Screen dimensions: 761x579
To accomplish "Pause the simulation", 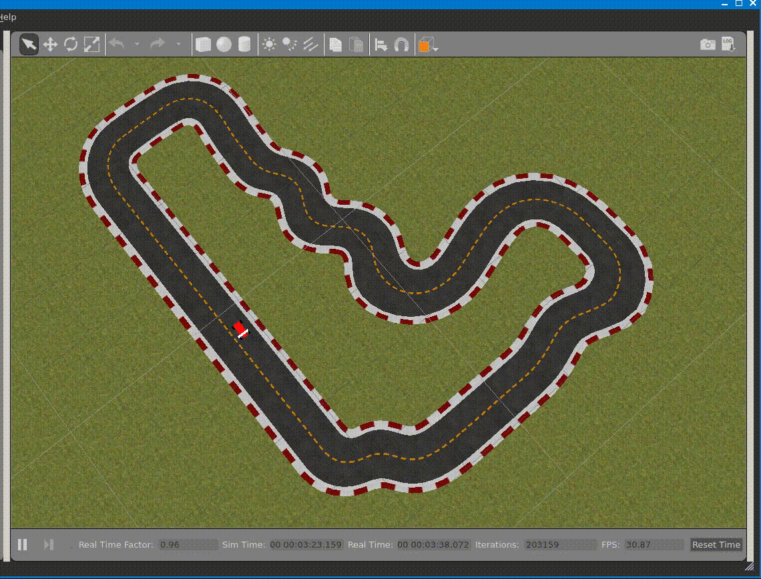I will click(x=22, y=544).
